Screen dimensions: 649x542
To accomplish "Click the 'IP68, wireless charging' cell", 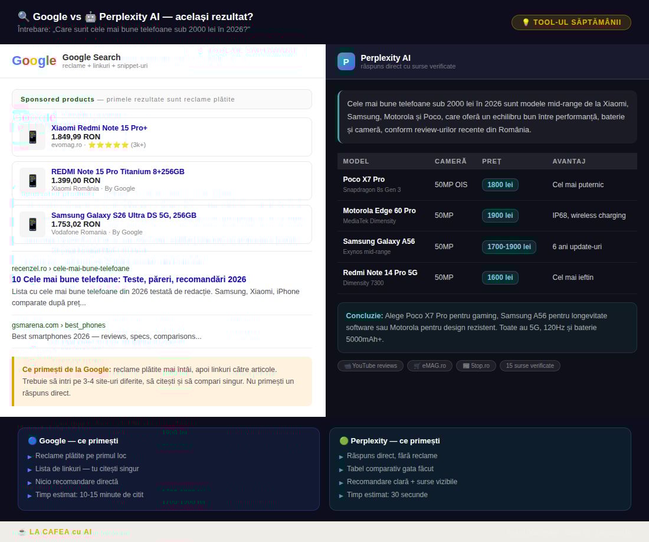I will 589,216.
